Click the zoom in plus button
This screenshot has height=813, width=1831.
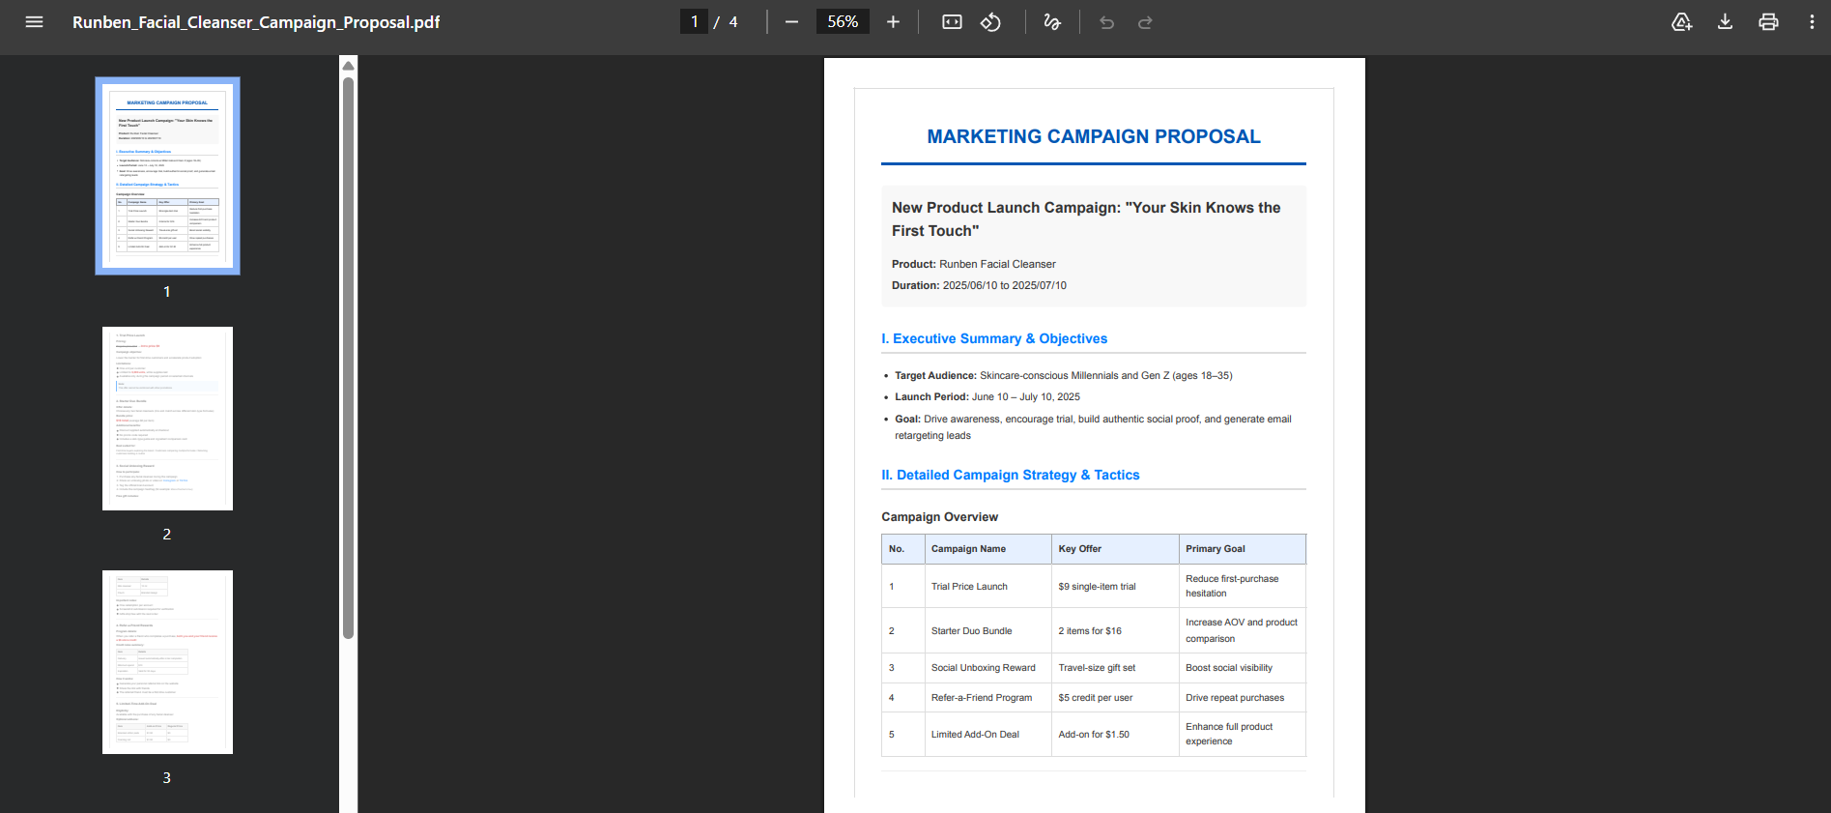point(893,22)
